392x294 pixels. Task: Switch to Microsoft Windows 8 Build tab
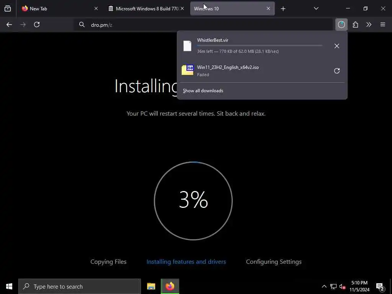(x=146, y=8)
